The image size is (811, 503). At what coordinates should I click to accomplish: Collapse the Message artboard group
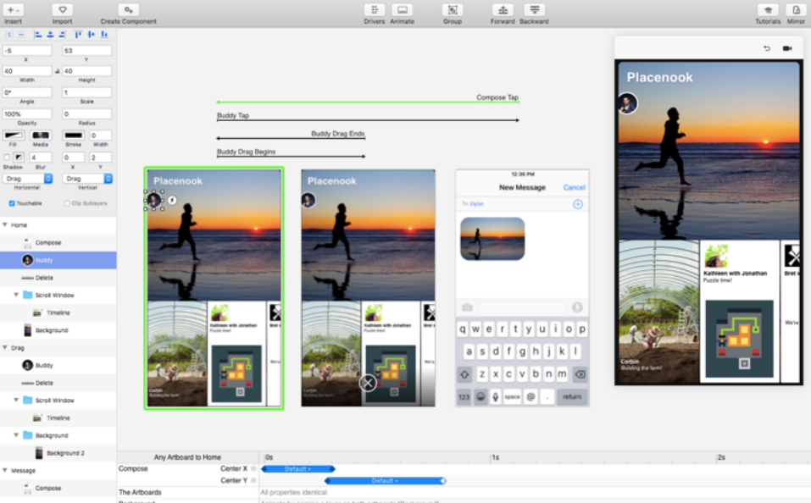coord(5,471)
